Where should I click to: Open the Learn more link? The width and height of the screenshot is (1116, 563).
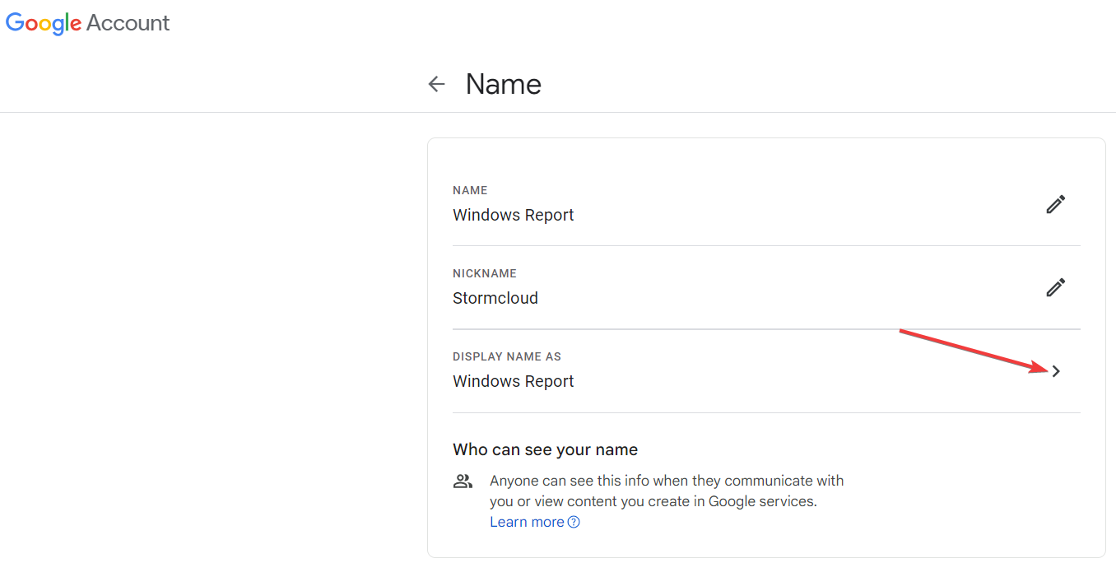coord(527,523)
